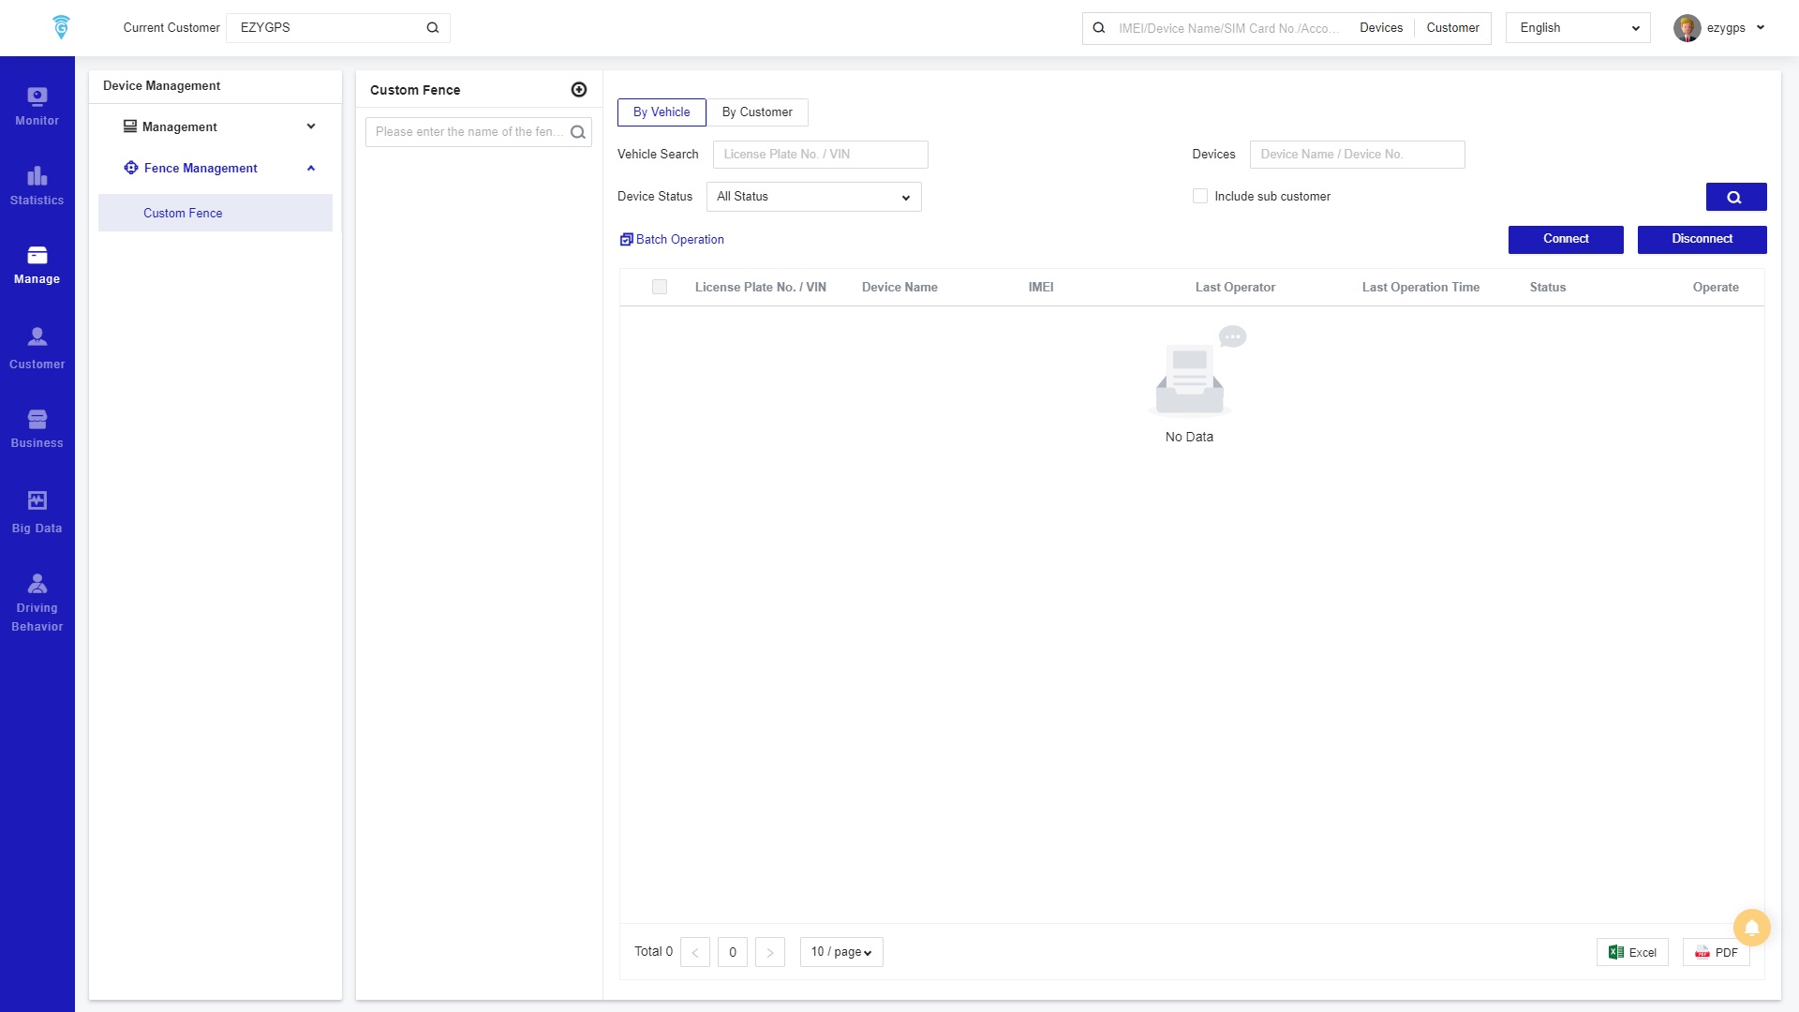1799x1012 pixels.
Task: Open the orange notification bell
Action: (1751, 928)
